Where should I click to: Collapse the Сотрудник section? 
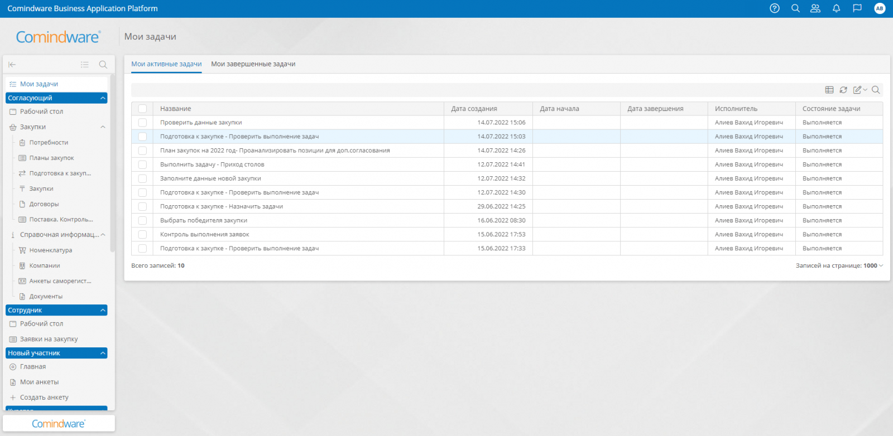point(103,311)
